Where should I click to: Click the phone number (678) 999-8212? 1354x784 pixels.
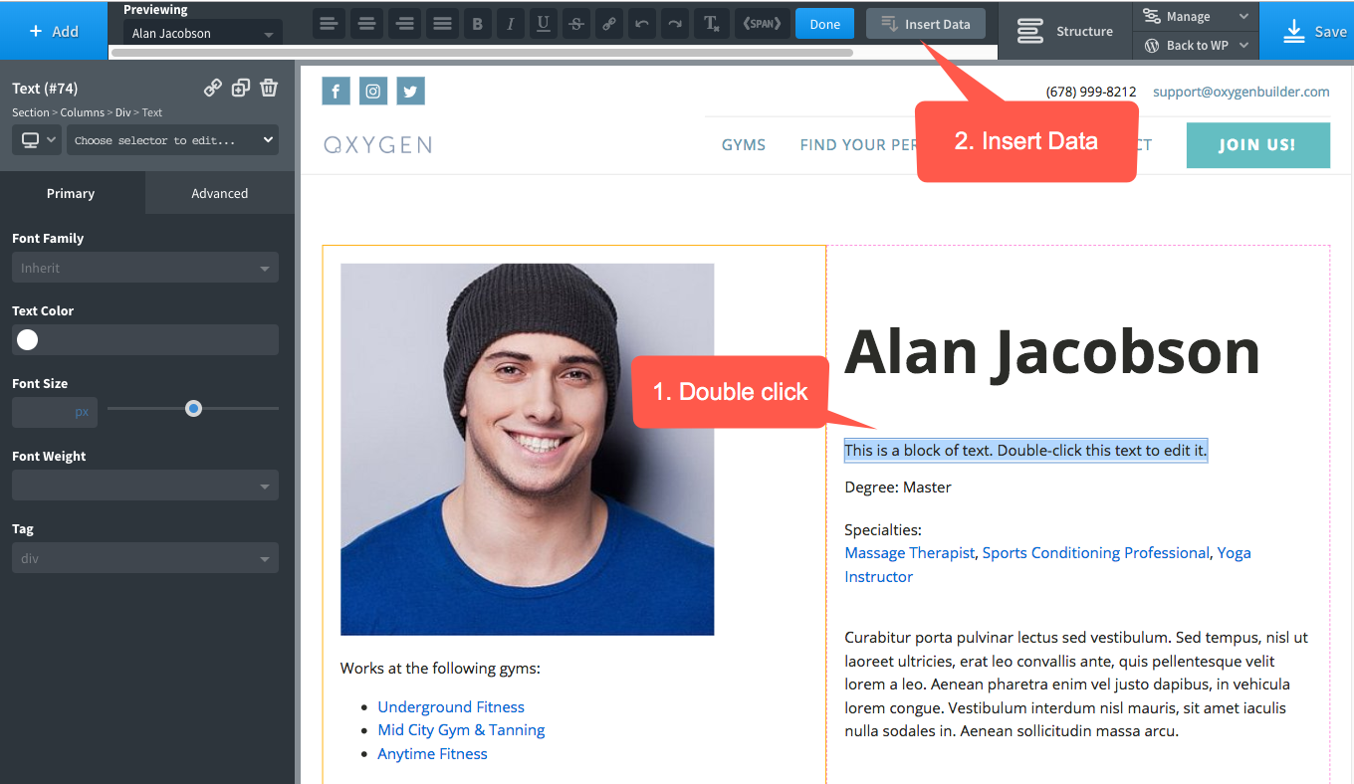1090,92
